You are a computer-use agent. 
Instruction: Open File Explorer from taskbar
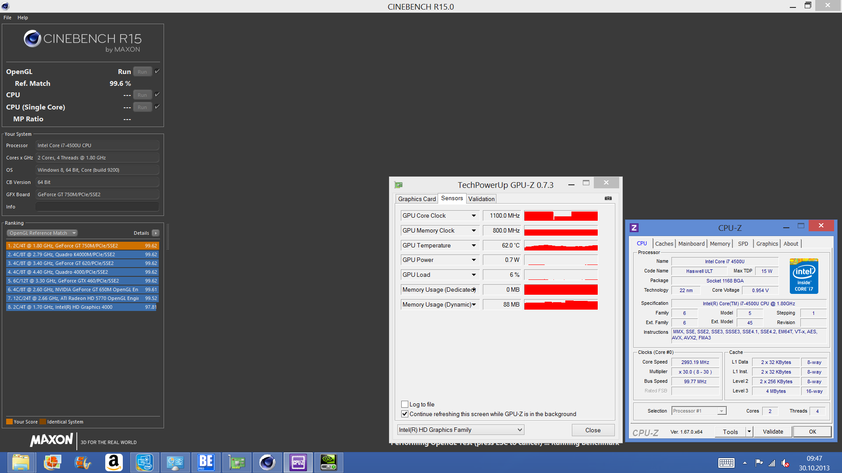pos(21,462)
